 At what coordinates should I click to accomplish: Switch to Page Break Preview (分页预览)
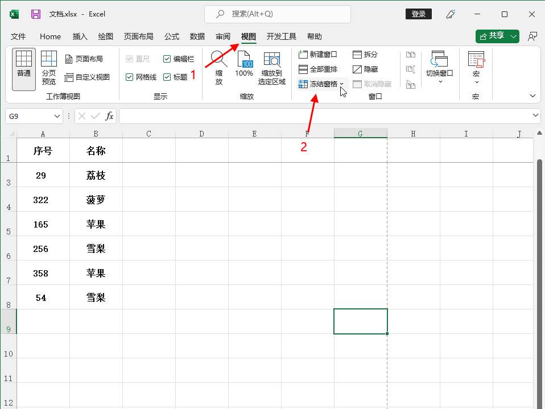coord(49,68)
